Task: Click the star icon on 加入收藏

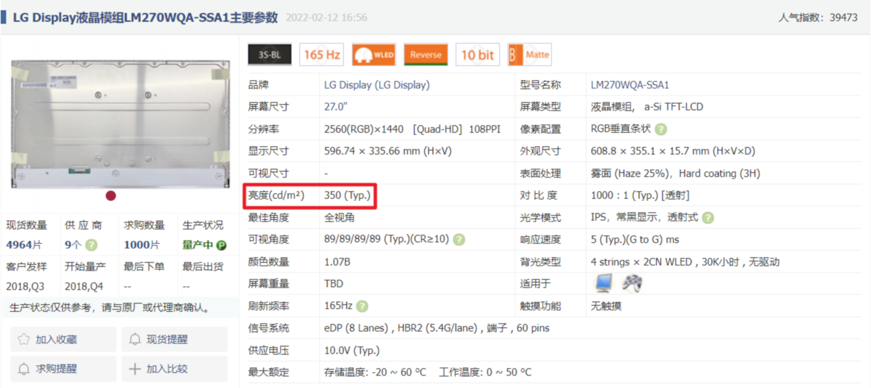Action: pyautogui.click(x=24, y=340)
